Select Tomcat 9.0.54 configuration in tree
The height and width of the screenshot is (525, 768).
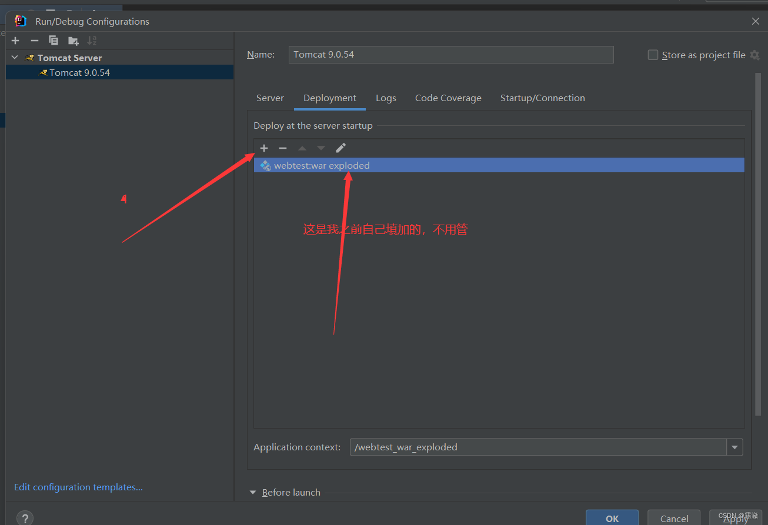[120, 73]
